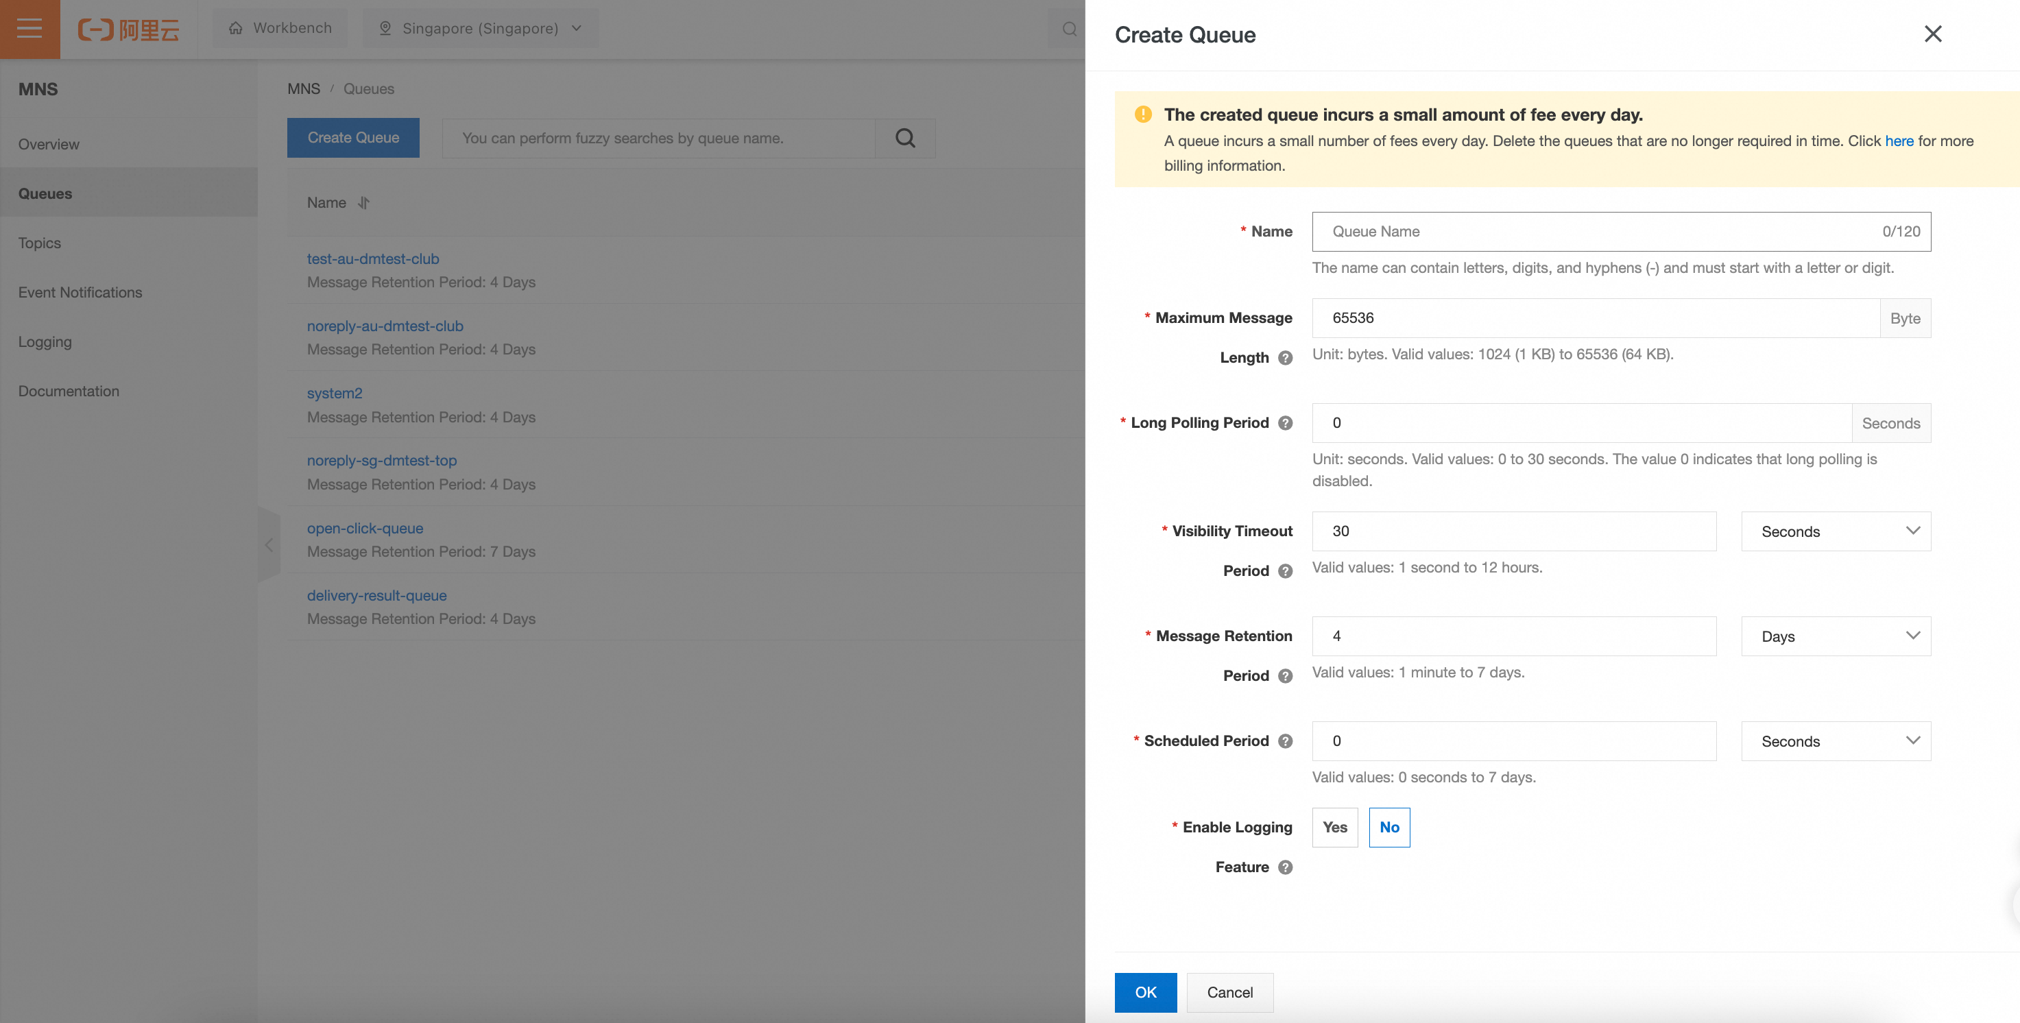Open the Scheduled Period unit dropdown

[1835, 741]
